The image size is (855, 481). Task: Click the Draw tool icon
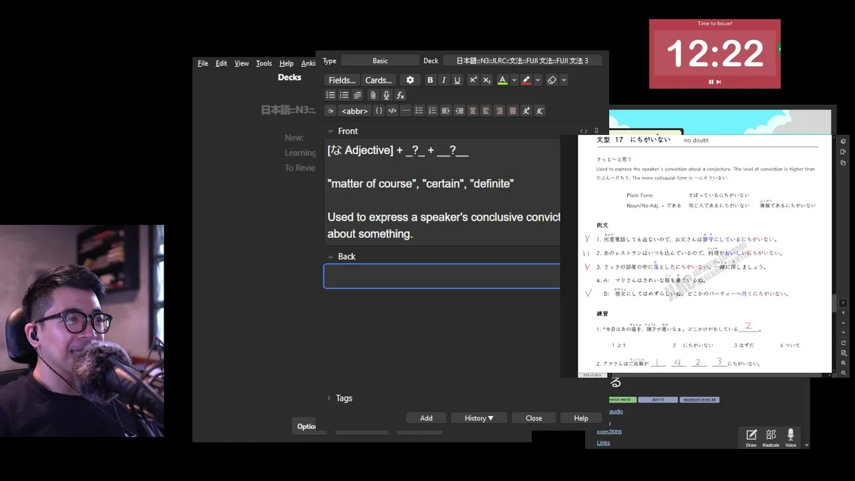coord(751,438)
